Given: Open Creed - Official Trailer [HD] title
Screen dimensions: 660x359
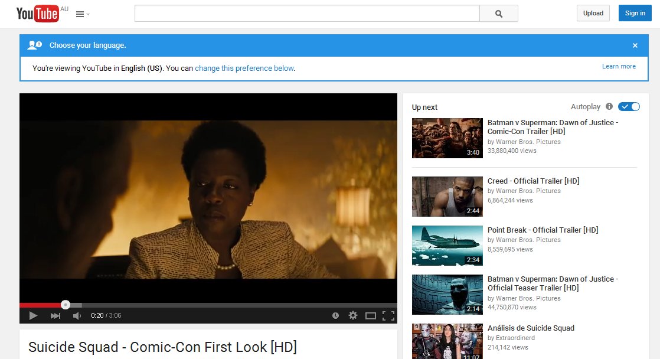Looking at the screenshot, I should (533, 181).
